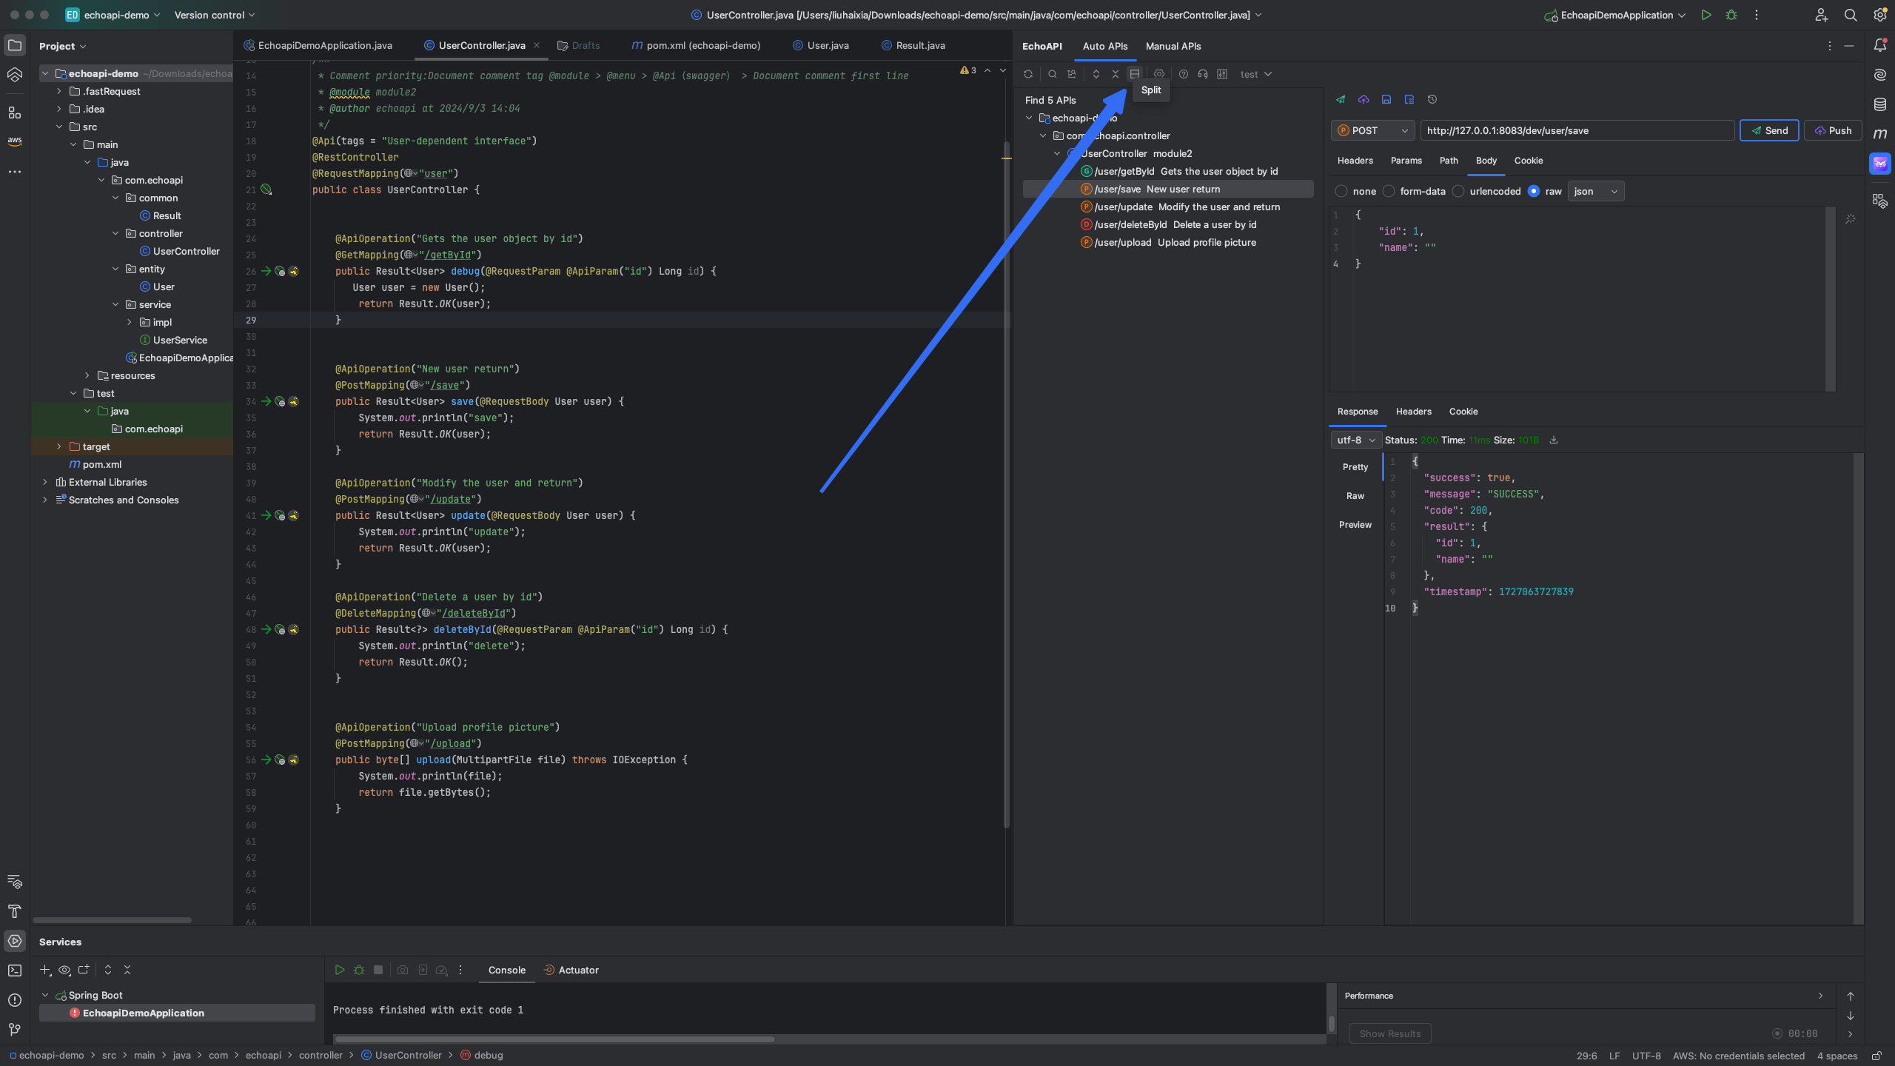Click the console horizontal scrollbar

554,1039
